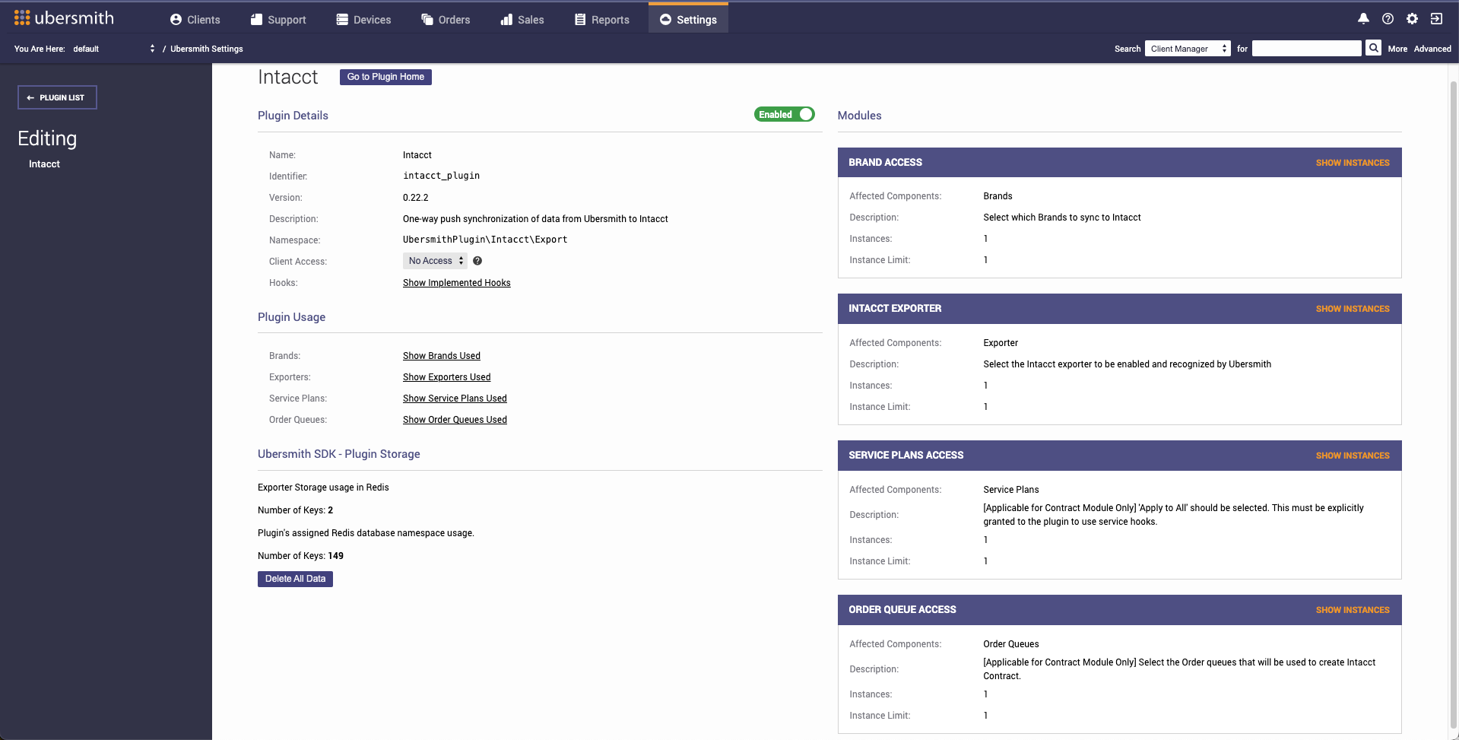1459x740 pixels.
Task: Click the UbersmithPlugin\Intacct\Export namespace text
Action: click(x=485, y=240)
